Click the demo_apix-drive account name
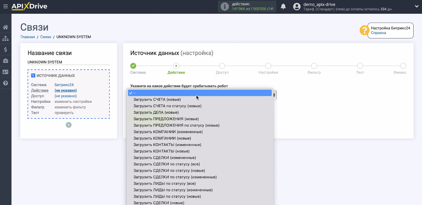Viewport: 422px width, 205px height. click(319, 4)
